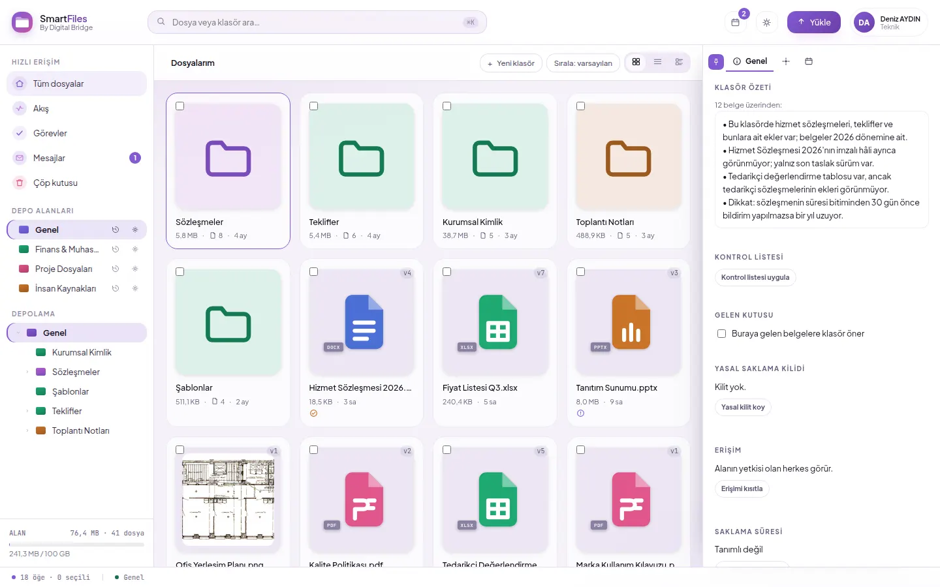Click the pink Proje Dosyaları color swatch
Viewport: 940px width, 587px height.
click(x=24, y=269)
